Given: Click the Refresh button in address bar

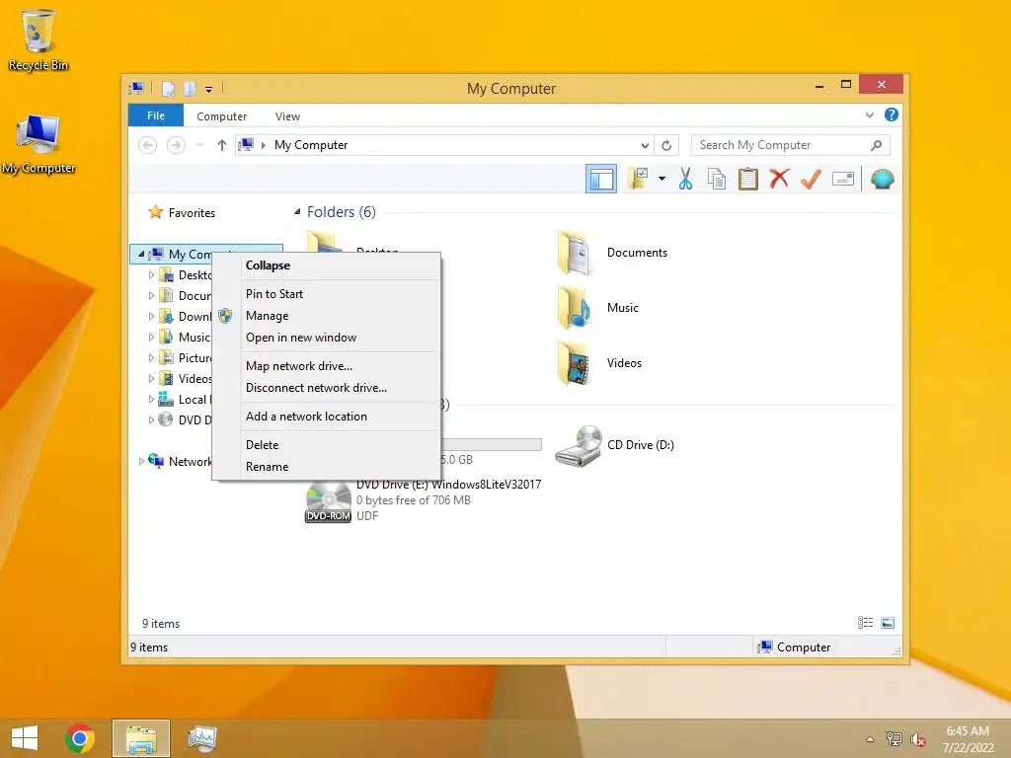Looking at the screenshot, I should pyautogui.click(x=666, y=145).
